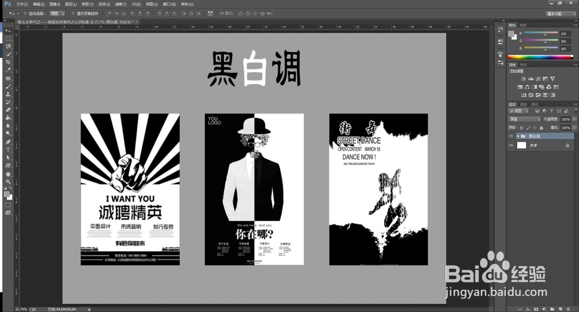Screen dimensions: 579x312
Task: Open the tool preset picker arrow
Action: tap(18, 14)
